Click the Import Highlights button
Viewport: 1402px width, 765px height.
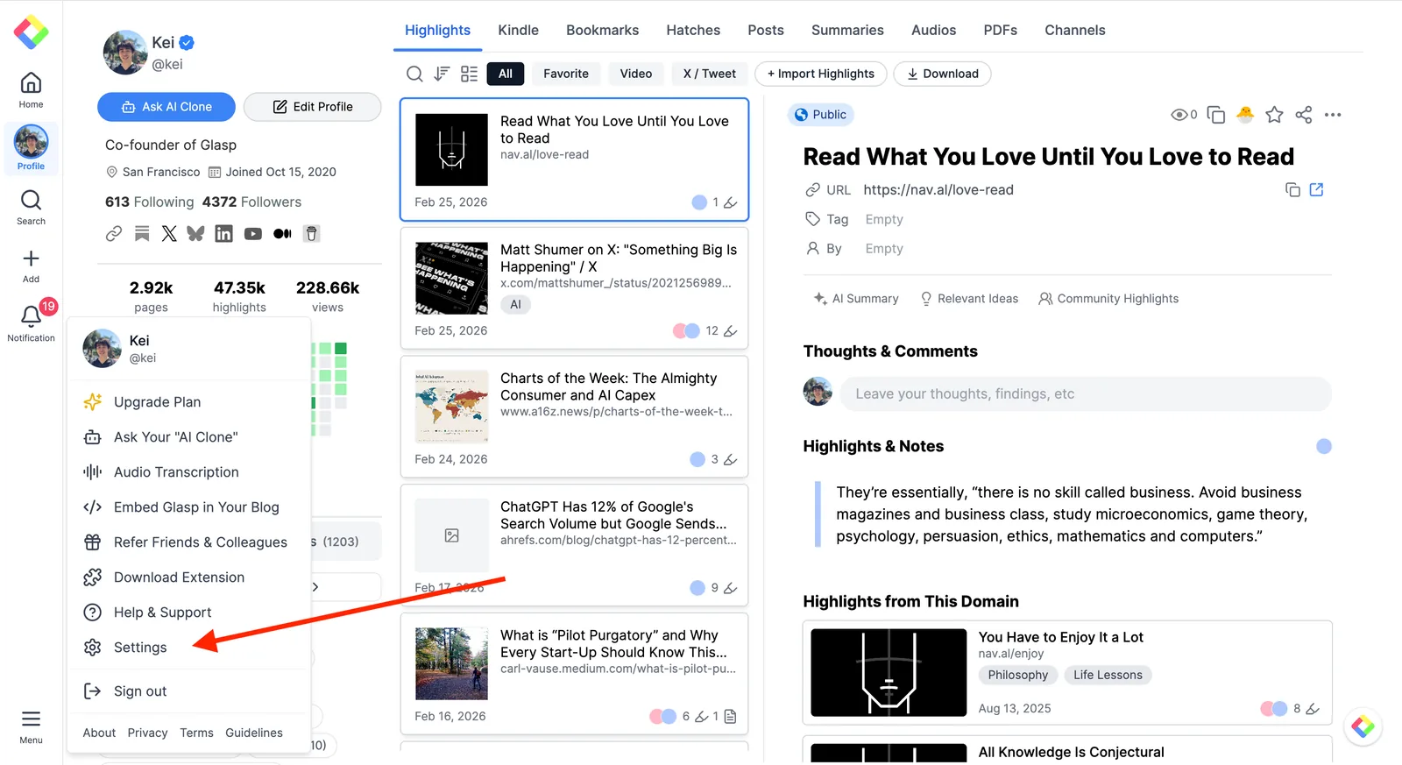coord(821,74)
